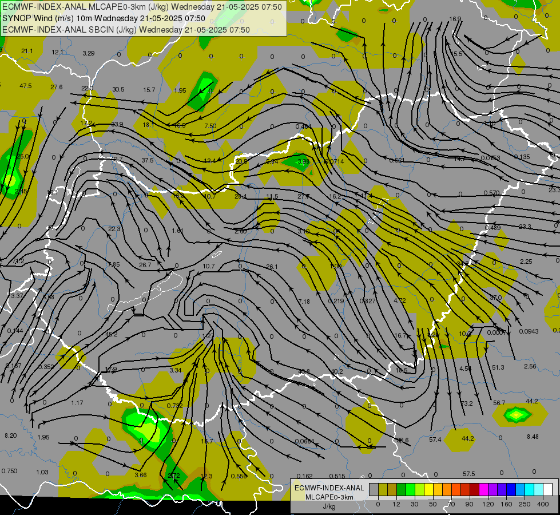Select the bright cyan legend swatch
Screen dimensions: 560x515
(529, 489)
